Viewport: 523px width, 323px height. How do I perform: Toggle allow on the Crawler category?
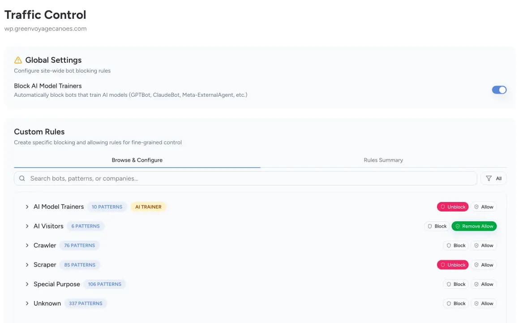pyautogui.click(x=484, y=245)
